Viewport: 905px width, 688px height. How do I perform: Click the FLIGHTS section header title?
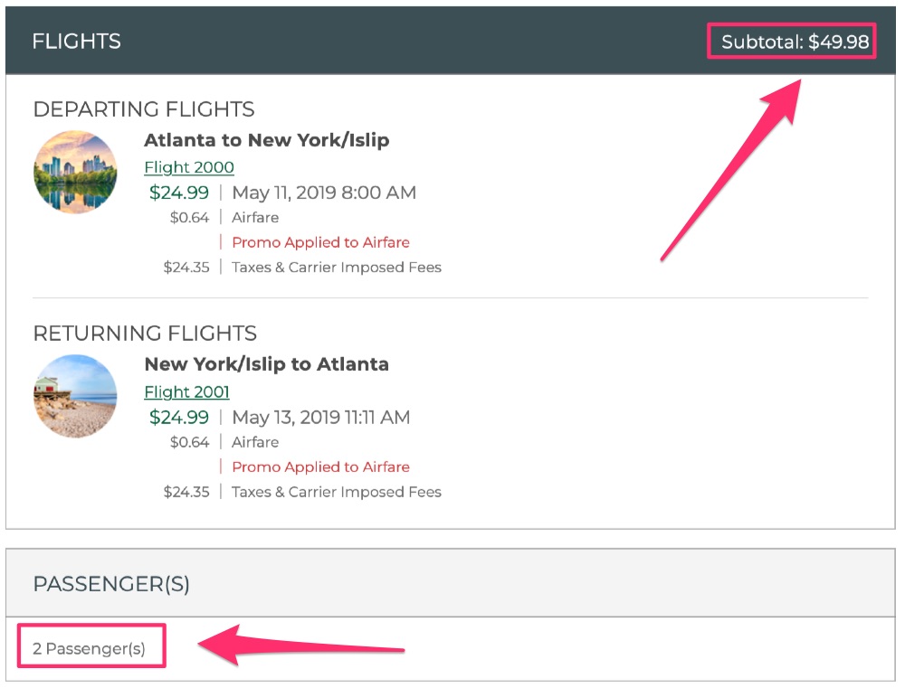click(x=76, y=42)
